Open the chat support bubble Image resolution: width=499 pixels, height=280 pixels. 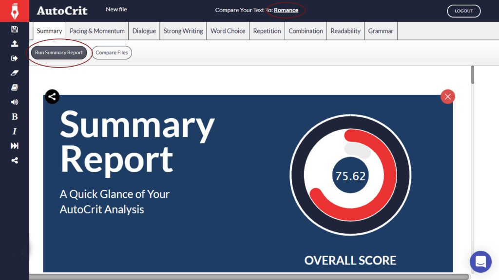coord(480,262)
